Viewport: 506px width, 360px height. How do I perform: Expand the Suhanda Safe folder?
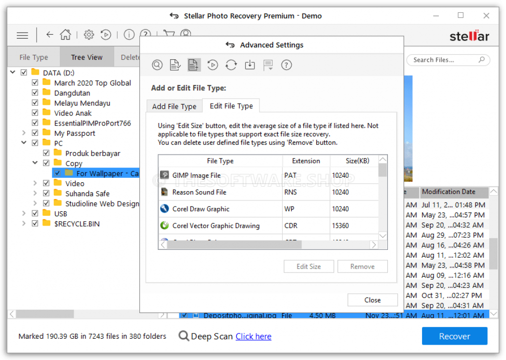point(35,193)
